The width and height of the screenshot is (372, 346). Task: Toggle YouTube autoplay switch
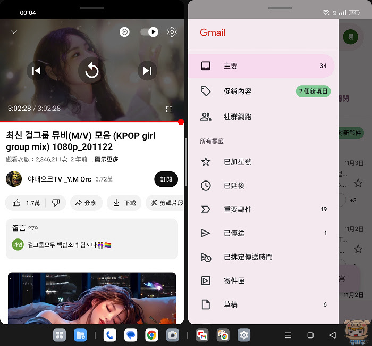point(149,32)
